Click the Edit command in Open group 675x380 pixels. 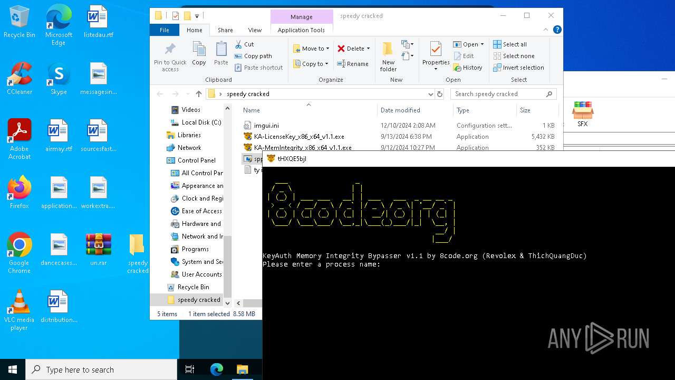(x=464, y=56)
